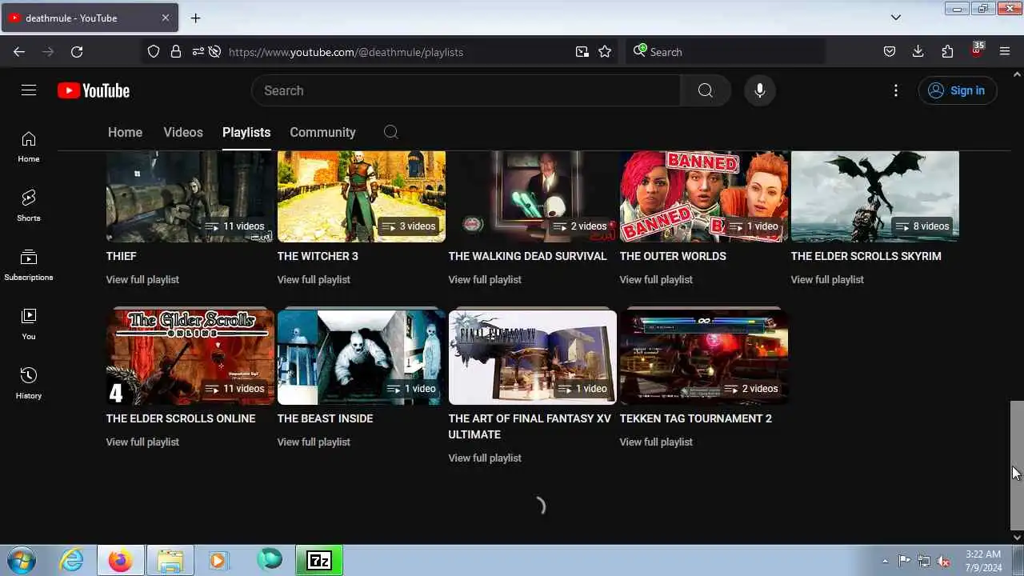Open a new browser tab
1024x576 pixels.
pyautogui.click(x=195, y=18)
